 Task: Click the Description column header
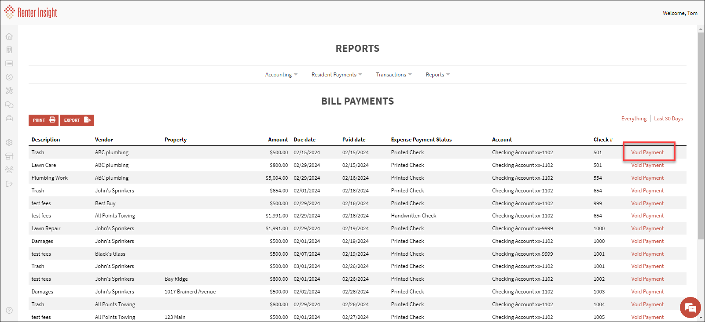click(x=46, y=140)
